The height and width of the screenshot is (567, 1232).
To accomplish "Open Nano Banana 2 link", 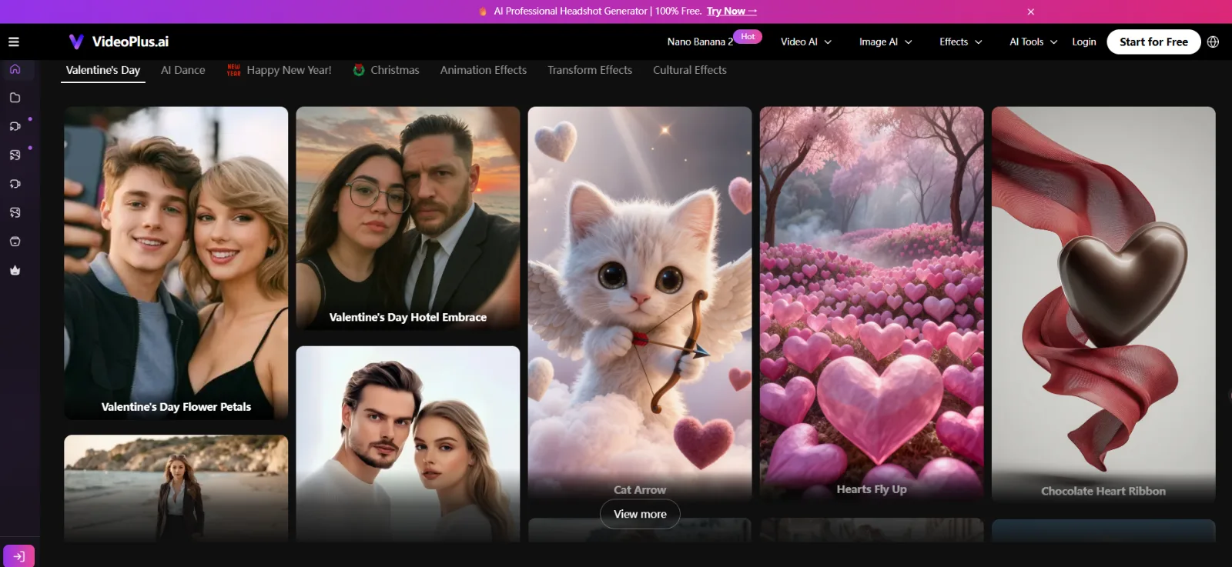I will click(700, 42).
